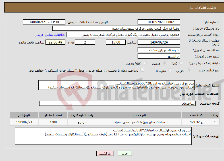This screenshot has height=161, width=224.
Task: Click the توضیحات خریدار textarea
Action: 103,136
